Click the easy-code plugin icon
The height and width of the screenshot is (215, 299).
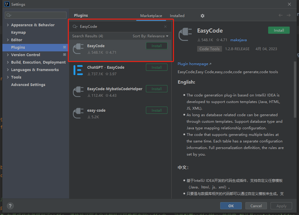click(x=78, y=113)
